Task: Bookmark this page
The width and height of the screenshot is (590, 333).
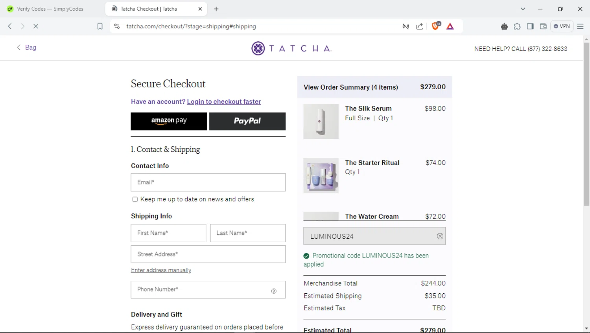Action: 100,26
